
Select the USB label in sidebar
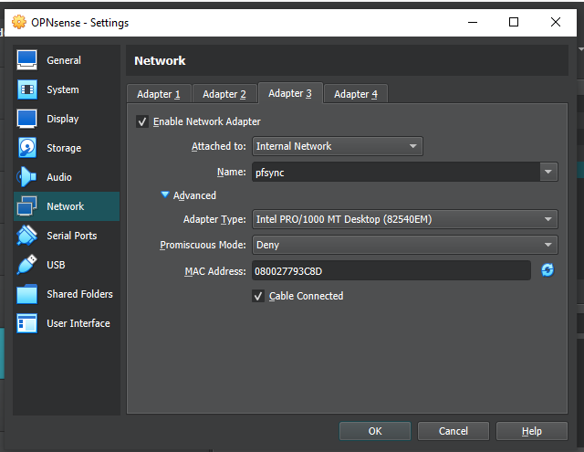click(x=56, y=265)
